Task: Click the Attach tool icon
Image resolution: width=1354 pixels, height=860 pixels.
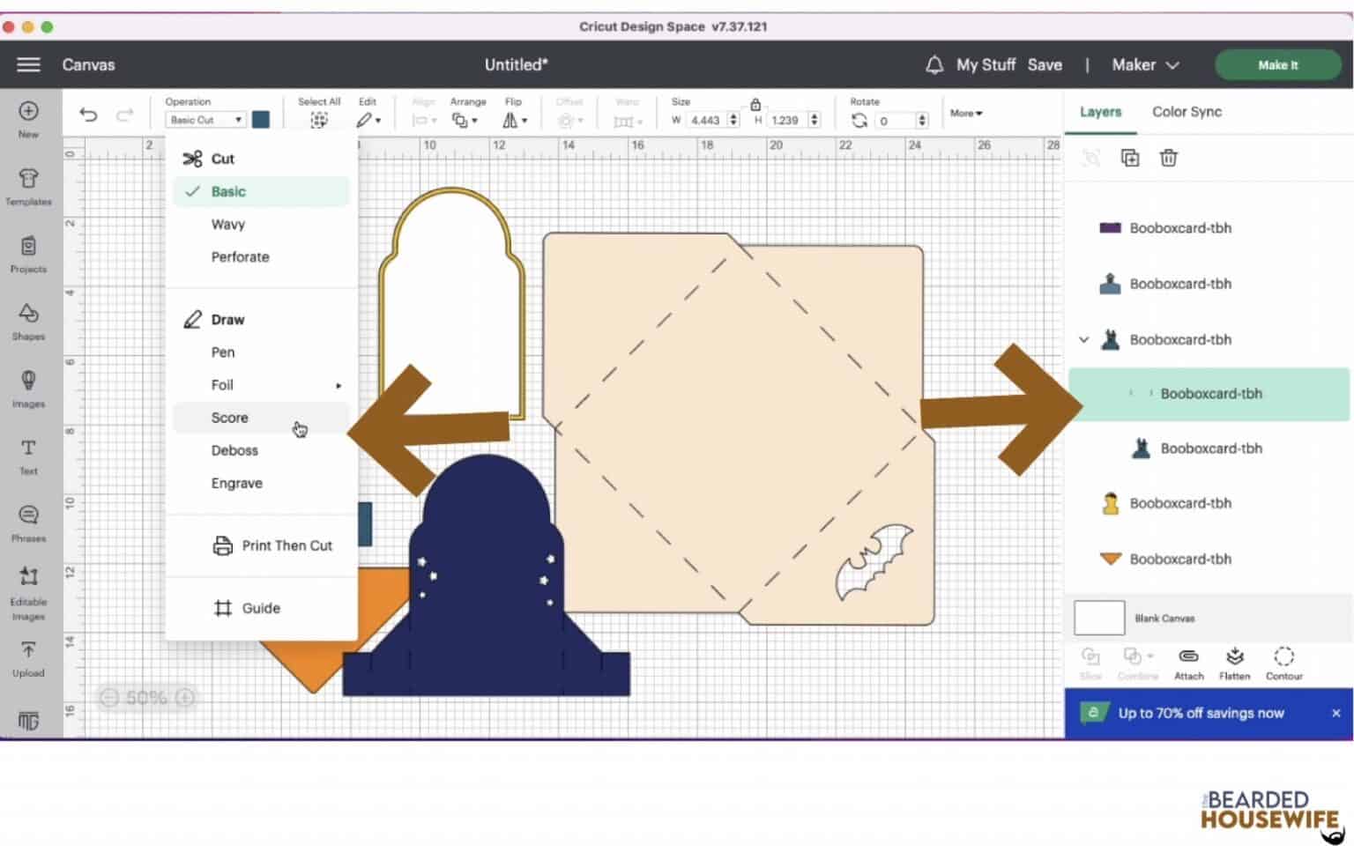Action: [x=1188, y=663]
